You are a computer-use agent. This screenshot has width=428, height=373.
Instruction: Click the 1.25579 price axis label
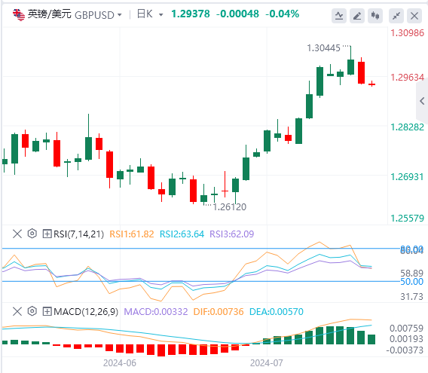(407, 219)
